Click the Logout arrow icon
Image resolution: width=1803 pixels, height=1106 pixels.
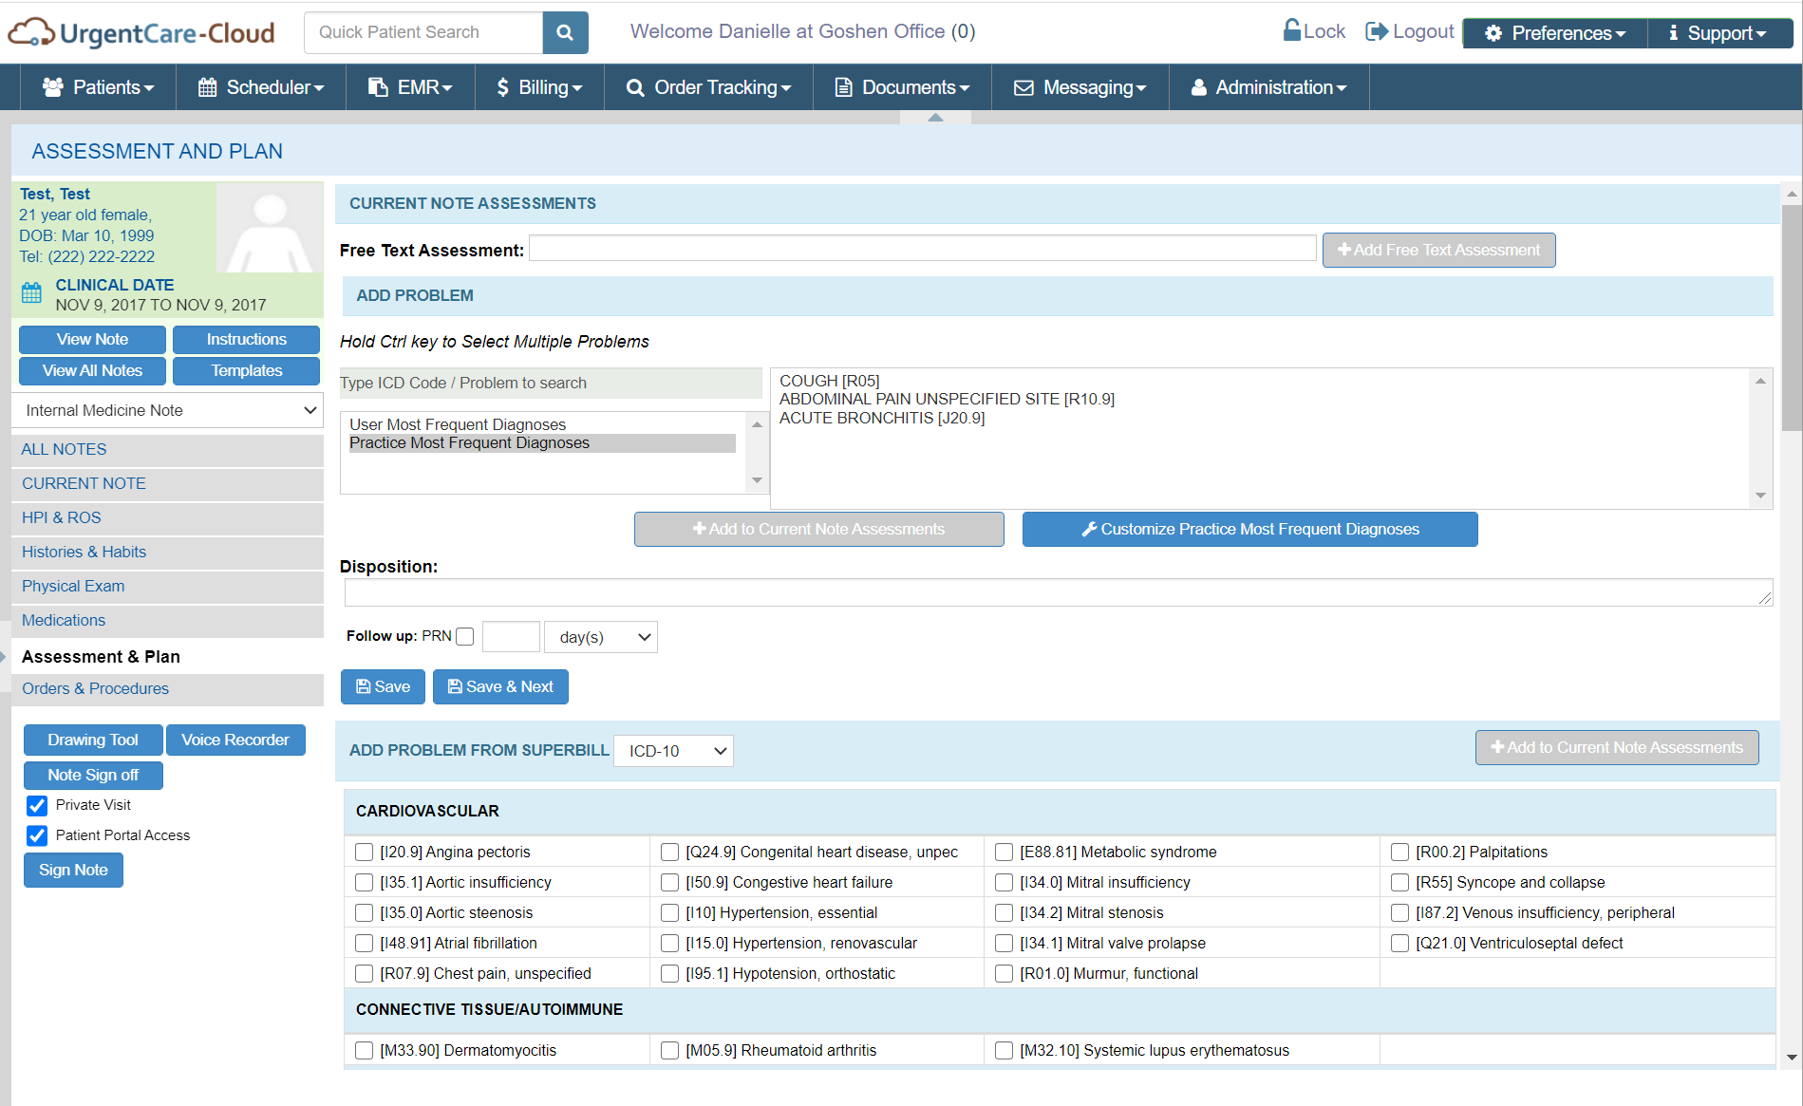pos(1376,29)
